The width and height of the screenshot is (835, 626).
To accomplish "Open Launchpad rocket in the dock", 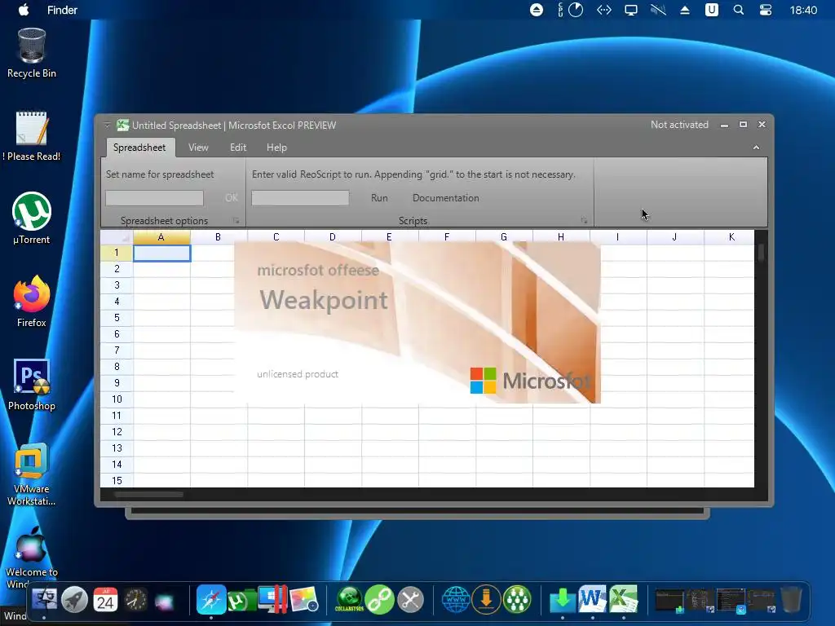I will coord(74,599).
